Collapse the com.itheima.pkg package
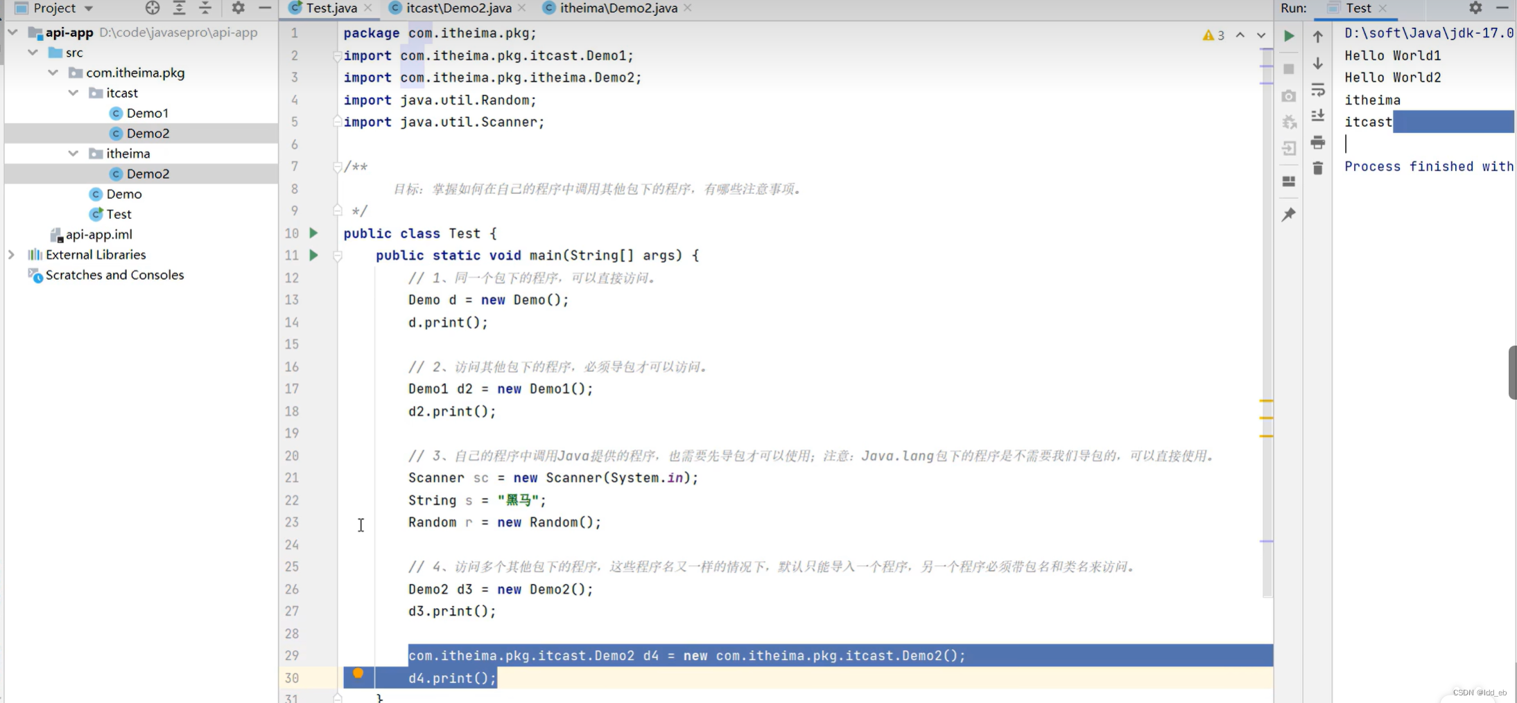The image size is (1517, 703). pyautogui.click(x=53, y=72)
